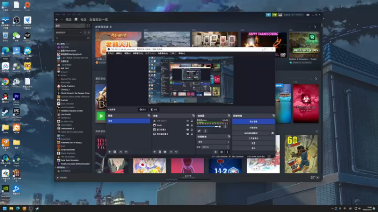Open the Steam Community tab
This screenshot has height=212, width=378.
pyautogui.click(x=84, y=19)
